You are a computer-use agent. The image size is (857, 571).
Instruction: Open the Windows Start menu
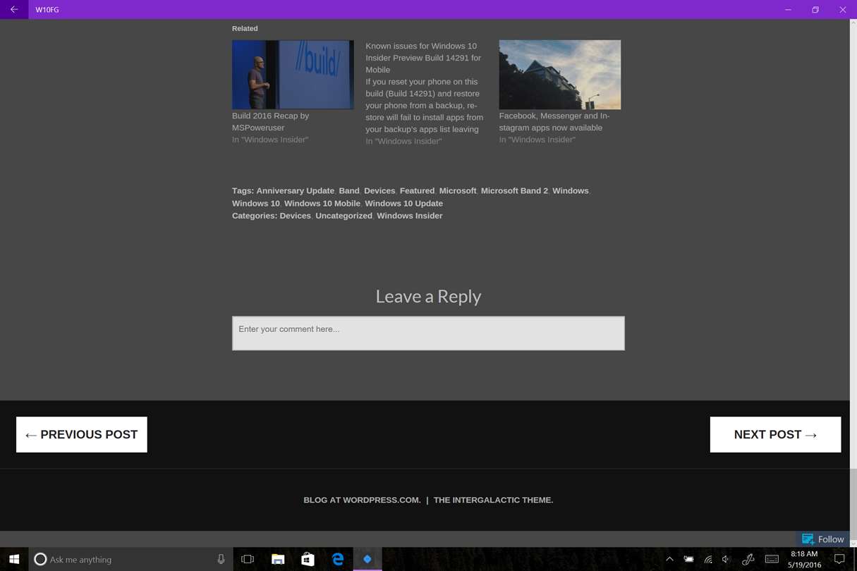tap(14, 560)
